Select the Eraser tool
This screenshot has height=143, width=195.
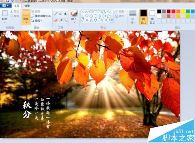56,20
